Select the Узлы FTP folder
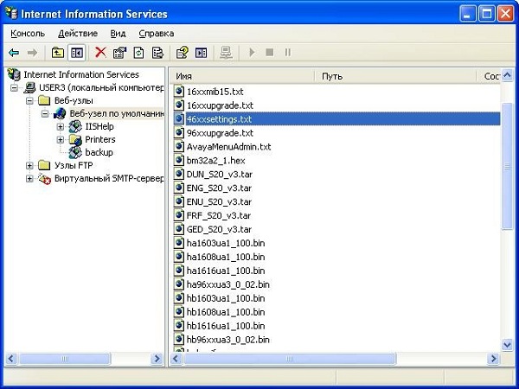Viewport: 519px width, 389px height. tap(74, 165)
